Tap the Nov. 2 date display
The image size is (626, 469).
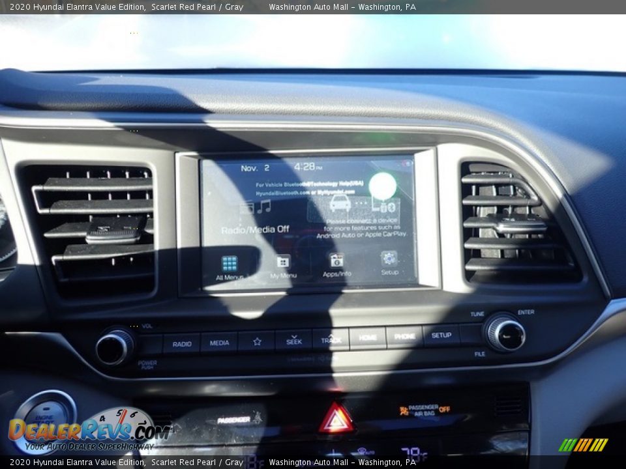[x=255, y=168]
